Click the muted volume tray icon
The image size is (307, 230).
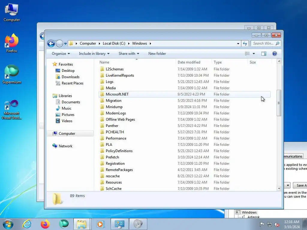pos(277,224)
